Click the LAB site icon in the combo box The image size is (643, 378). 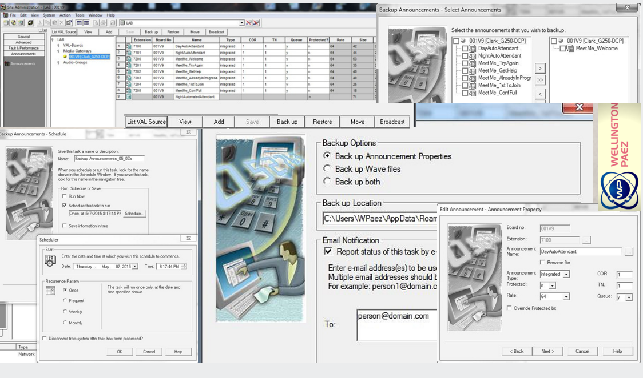point(122,23)
